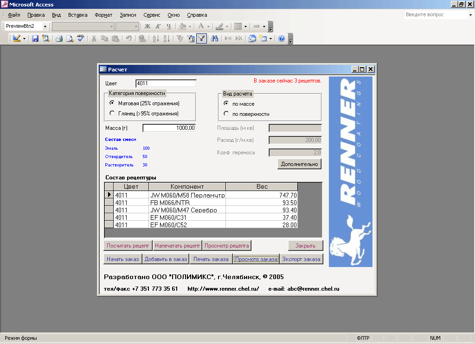
Task: Click the spell check ABC icon
Action: (81, 38)
